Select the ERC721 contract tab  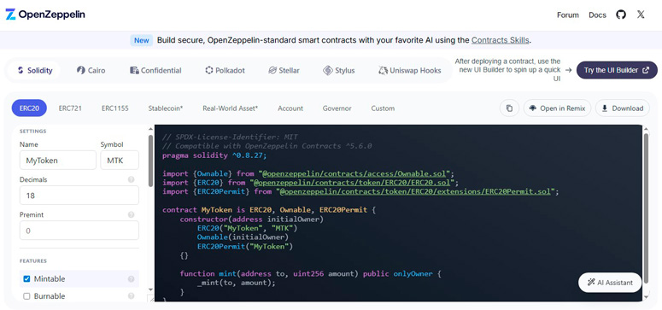[x=70, y=108]
